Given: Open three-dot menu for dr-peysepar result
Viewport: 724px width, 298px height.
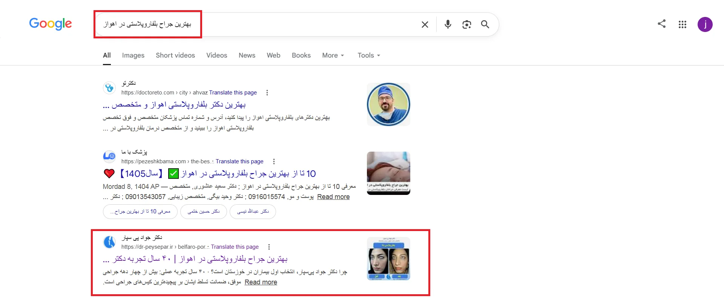Looking at the screenshot, I should click(269, 247).
